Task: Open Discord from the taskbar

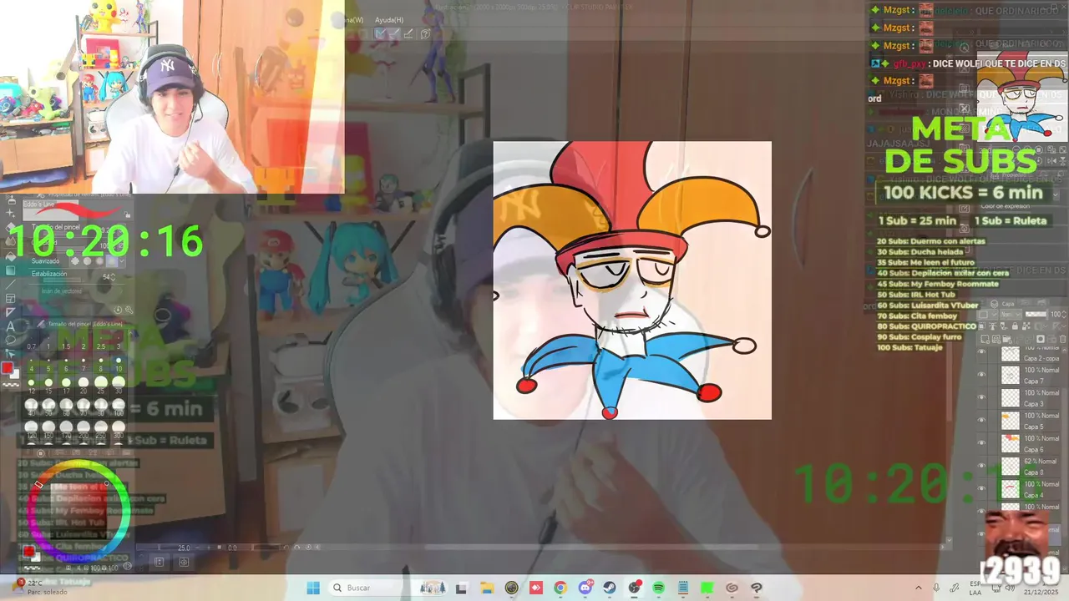Action: [x=585, y=588]
